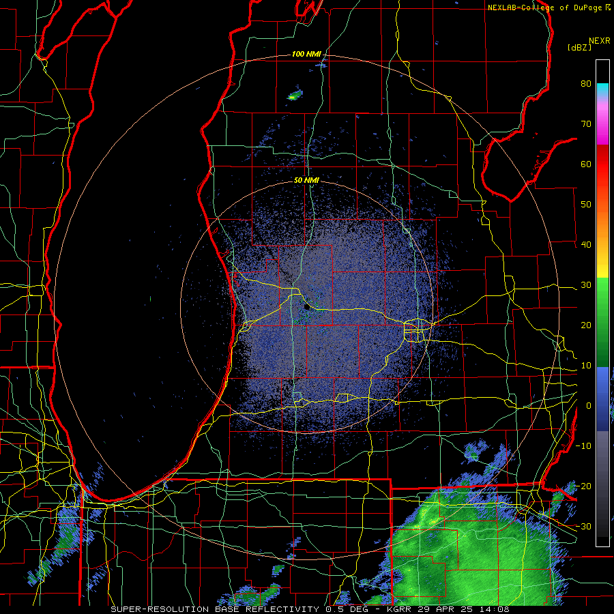Click the black radar site dot at center
The image size is (614, 614).
click(306, 308)
